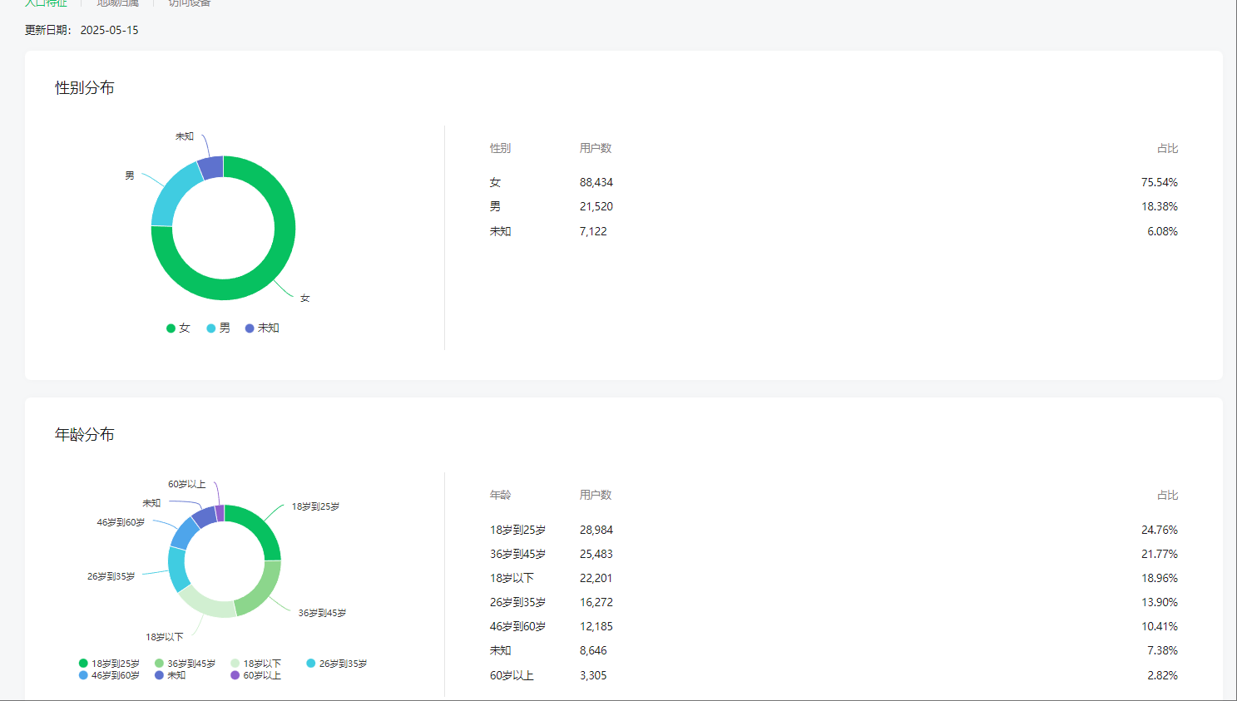Click 占比 header in age table
The image size is (1237, 701).
[x=1167, y=495]
